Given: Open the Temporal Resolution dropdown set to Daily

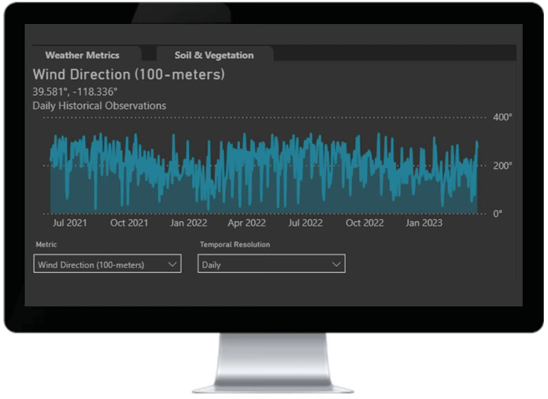Looking at the screenshot, I should tap(271, 264).
